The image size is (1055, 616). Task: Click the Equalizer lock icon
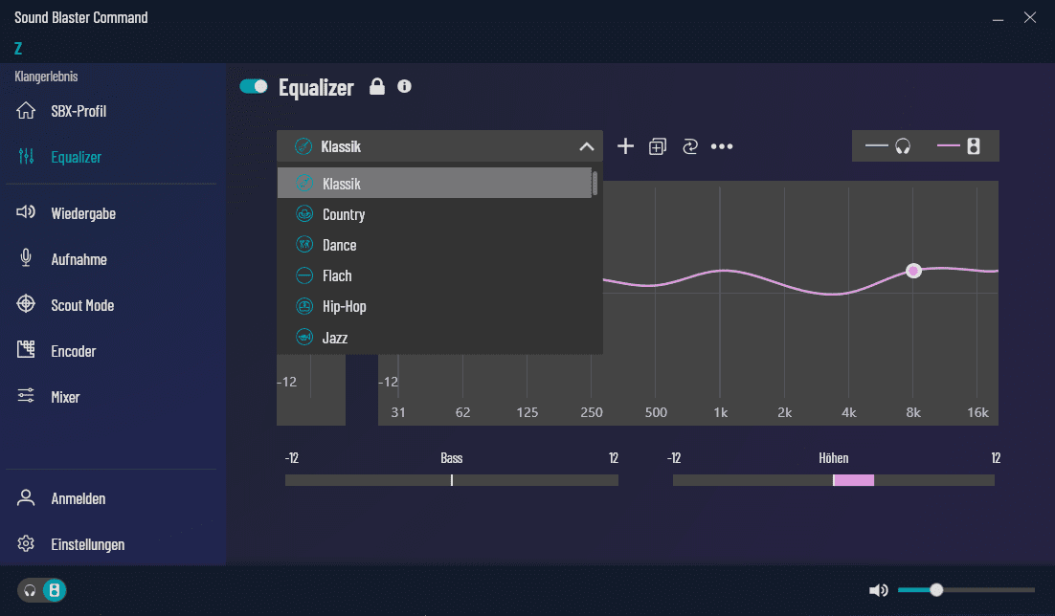click(377, 86)
